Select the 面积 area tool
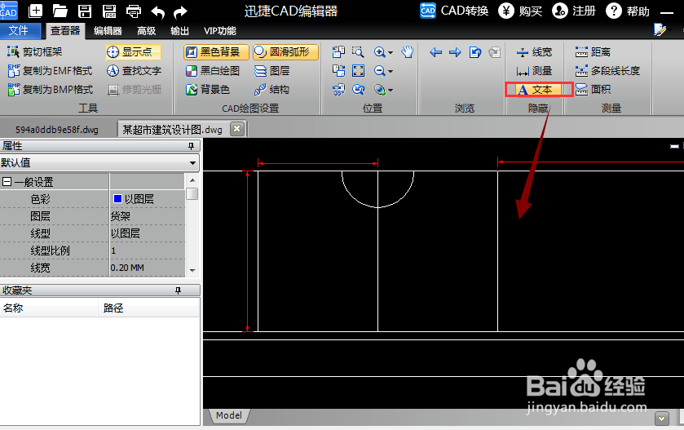Image resolution: width=684 pixels, height=430 pixels. pos(593,90)
